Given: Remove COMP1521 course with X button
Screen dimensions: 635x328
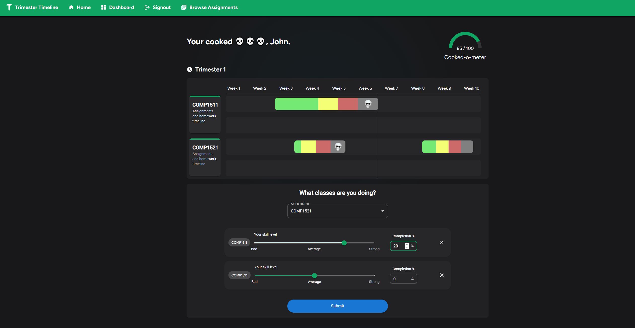Looking at the screenshot, I should coord(442,275).
